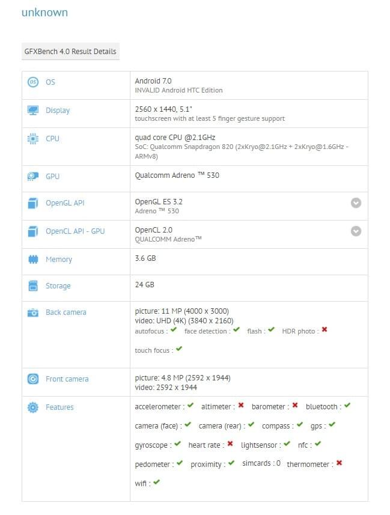This screenshot has height=515, width=390.
Task: Expand the OpenGL ES 3.2 details
Action: [356, 203]
